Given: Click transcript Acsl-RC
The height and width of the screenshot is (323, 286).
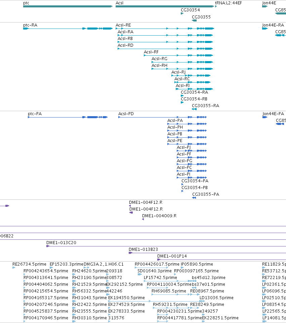Looking at the screenshot, I should [x=192, y=82].
